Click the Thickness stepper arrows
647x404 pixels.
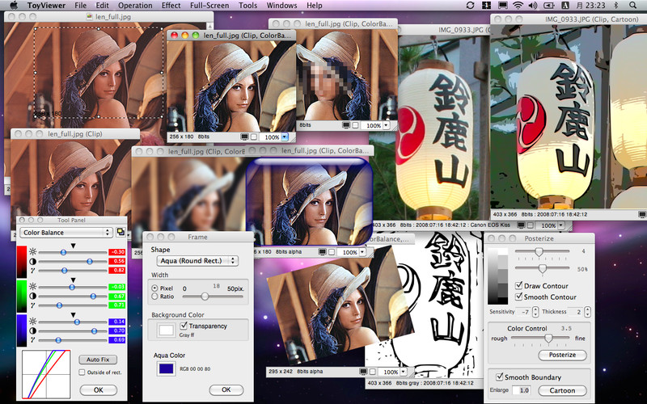(588, 312)
